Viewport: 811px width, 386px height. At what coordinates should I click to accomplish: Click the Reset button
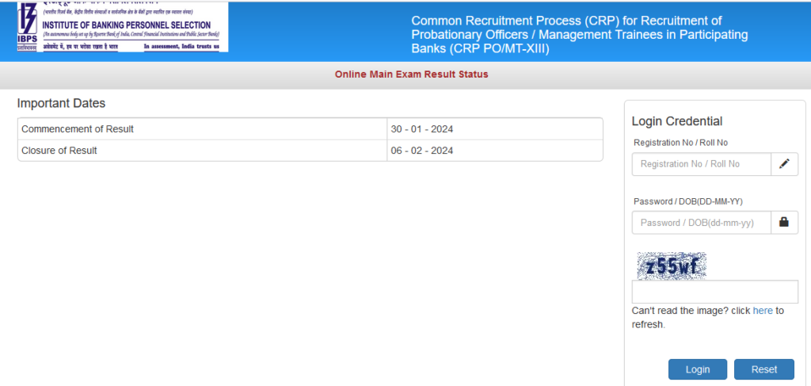tap(764, 369)
